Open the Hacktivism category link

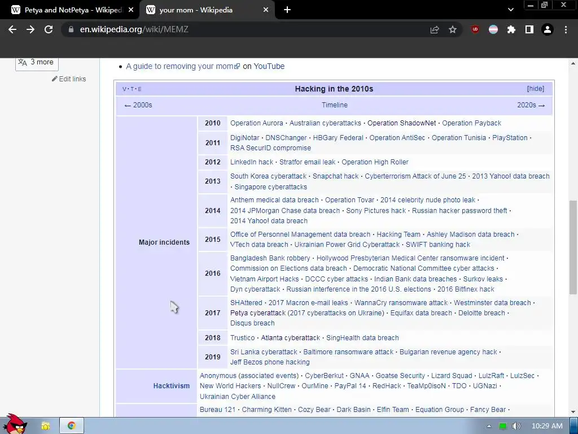[x=172, y=386]
